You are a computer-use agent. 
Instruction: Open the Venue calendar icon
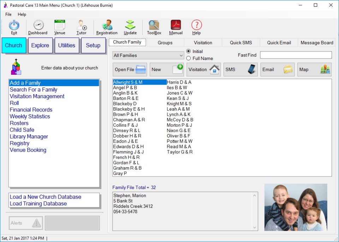[x=60, y=25]
